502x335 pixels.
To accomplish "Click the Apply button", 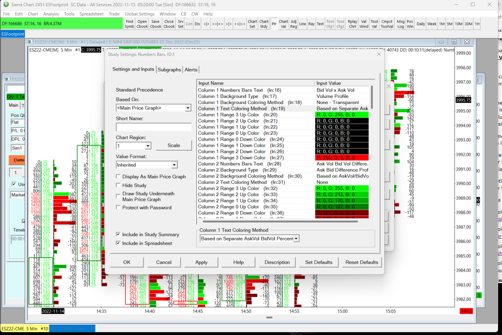I will click(x=201, y=262).
